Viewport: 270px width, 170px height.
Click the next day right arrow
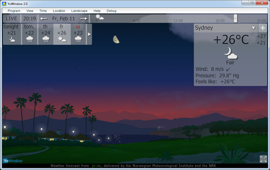84,18
